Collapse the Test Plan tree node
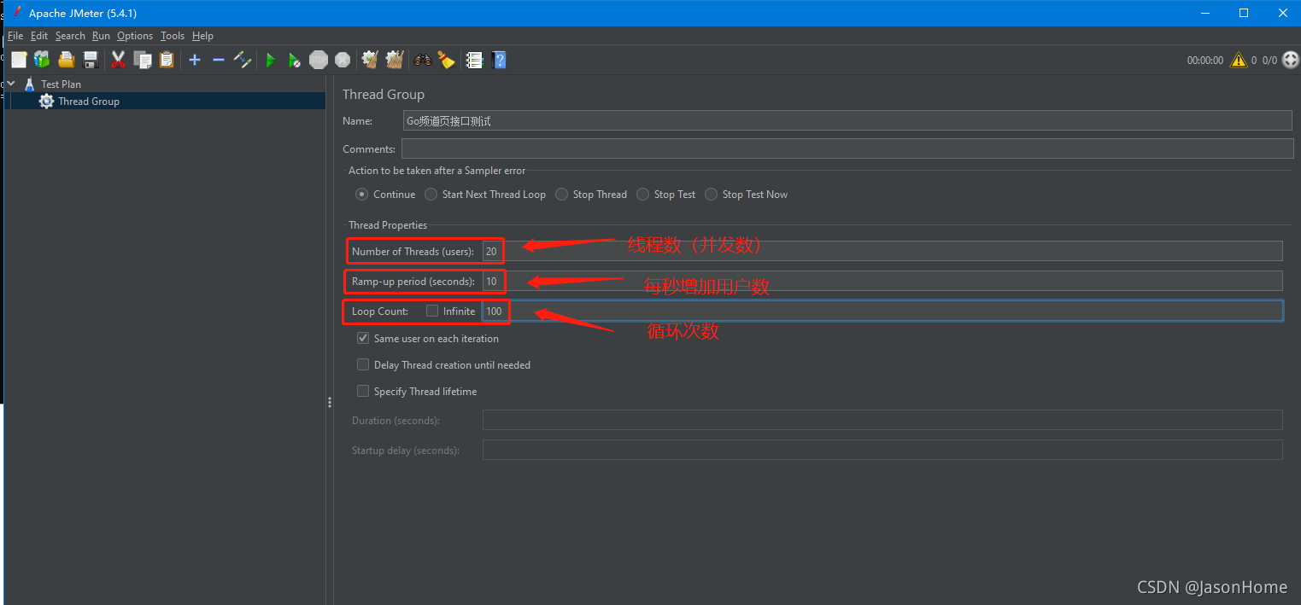 [x=11, y=84]
